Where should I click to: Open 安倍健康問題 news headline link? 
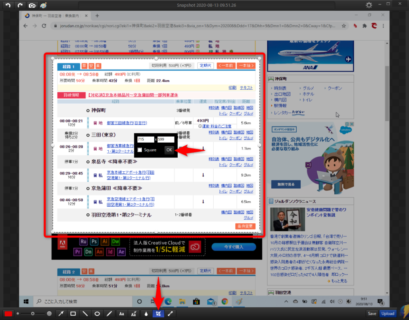326,212
